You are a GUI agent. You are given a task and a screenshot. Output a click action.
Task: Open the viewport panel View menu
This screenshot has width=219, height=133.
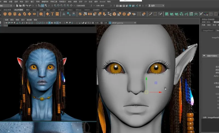tap(6, 20)
